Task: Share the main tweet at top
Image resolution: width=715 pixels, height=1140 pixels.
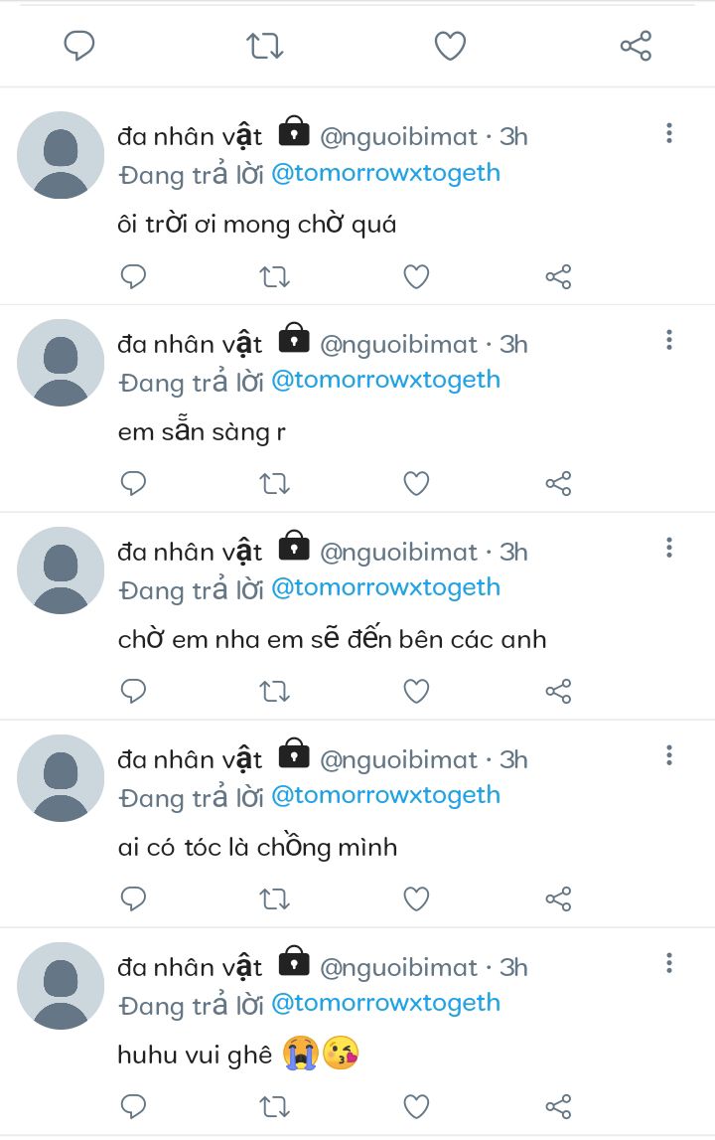Action: (636, 46)
